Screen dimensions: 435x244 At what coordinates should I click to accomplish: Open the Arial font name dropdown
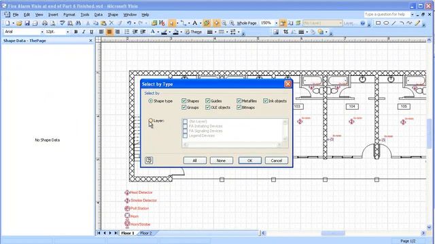tap(42, 32)
